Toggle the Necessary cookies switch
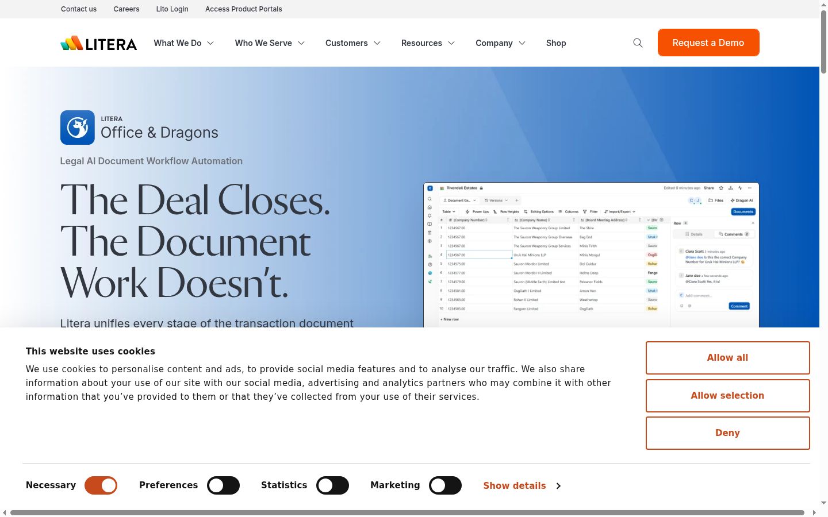The image size is (828, 517). pos(101,485)
